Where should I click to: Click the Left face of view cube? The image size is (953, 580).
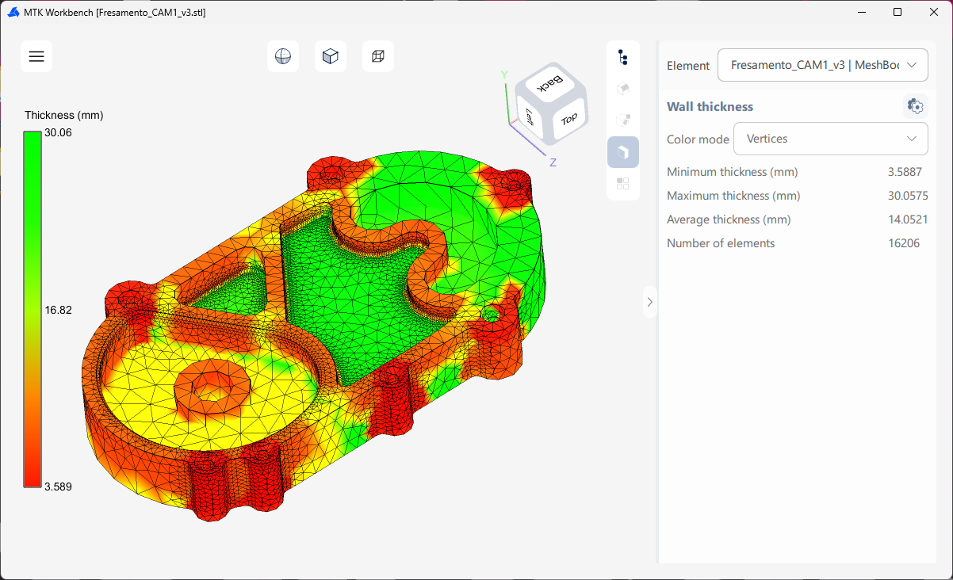point(529,116)
